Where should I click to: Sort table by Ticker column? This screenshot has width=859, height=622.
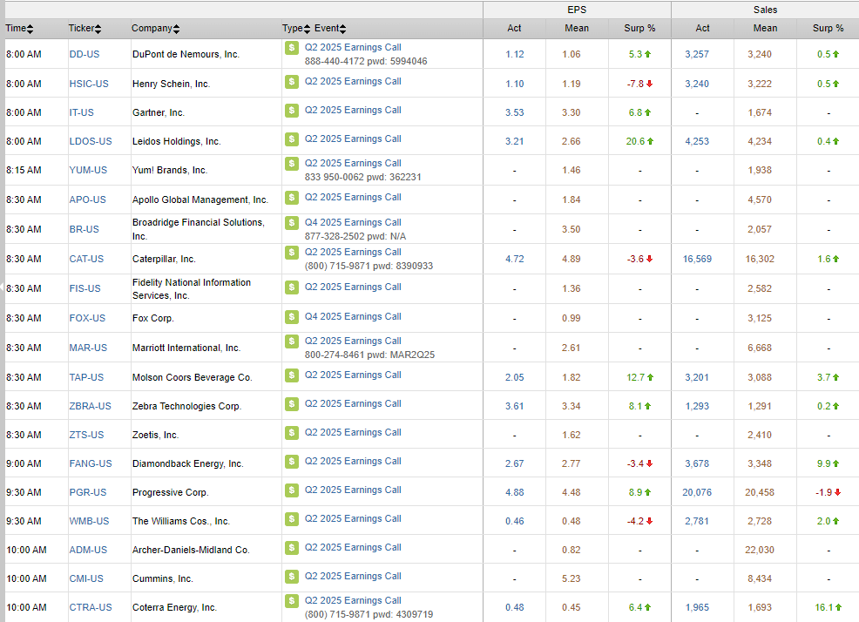pos(85,29)
